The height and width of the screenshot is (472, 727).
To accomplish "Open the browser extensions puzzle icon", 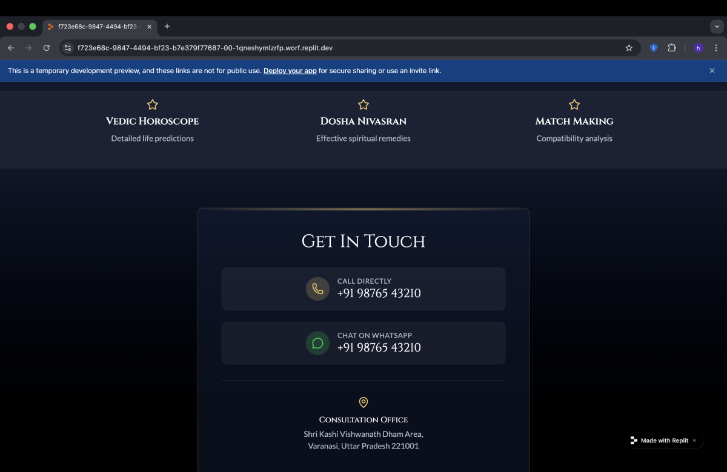I will [x=672, y=48].
